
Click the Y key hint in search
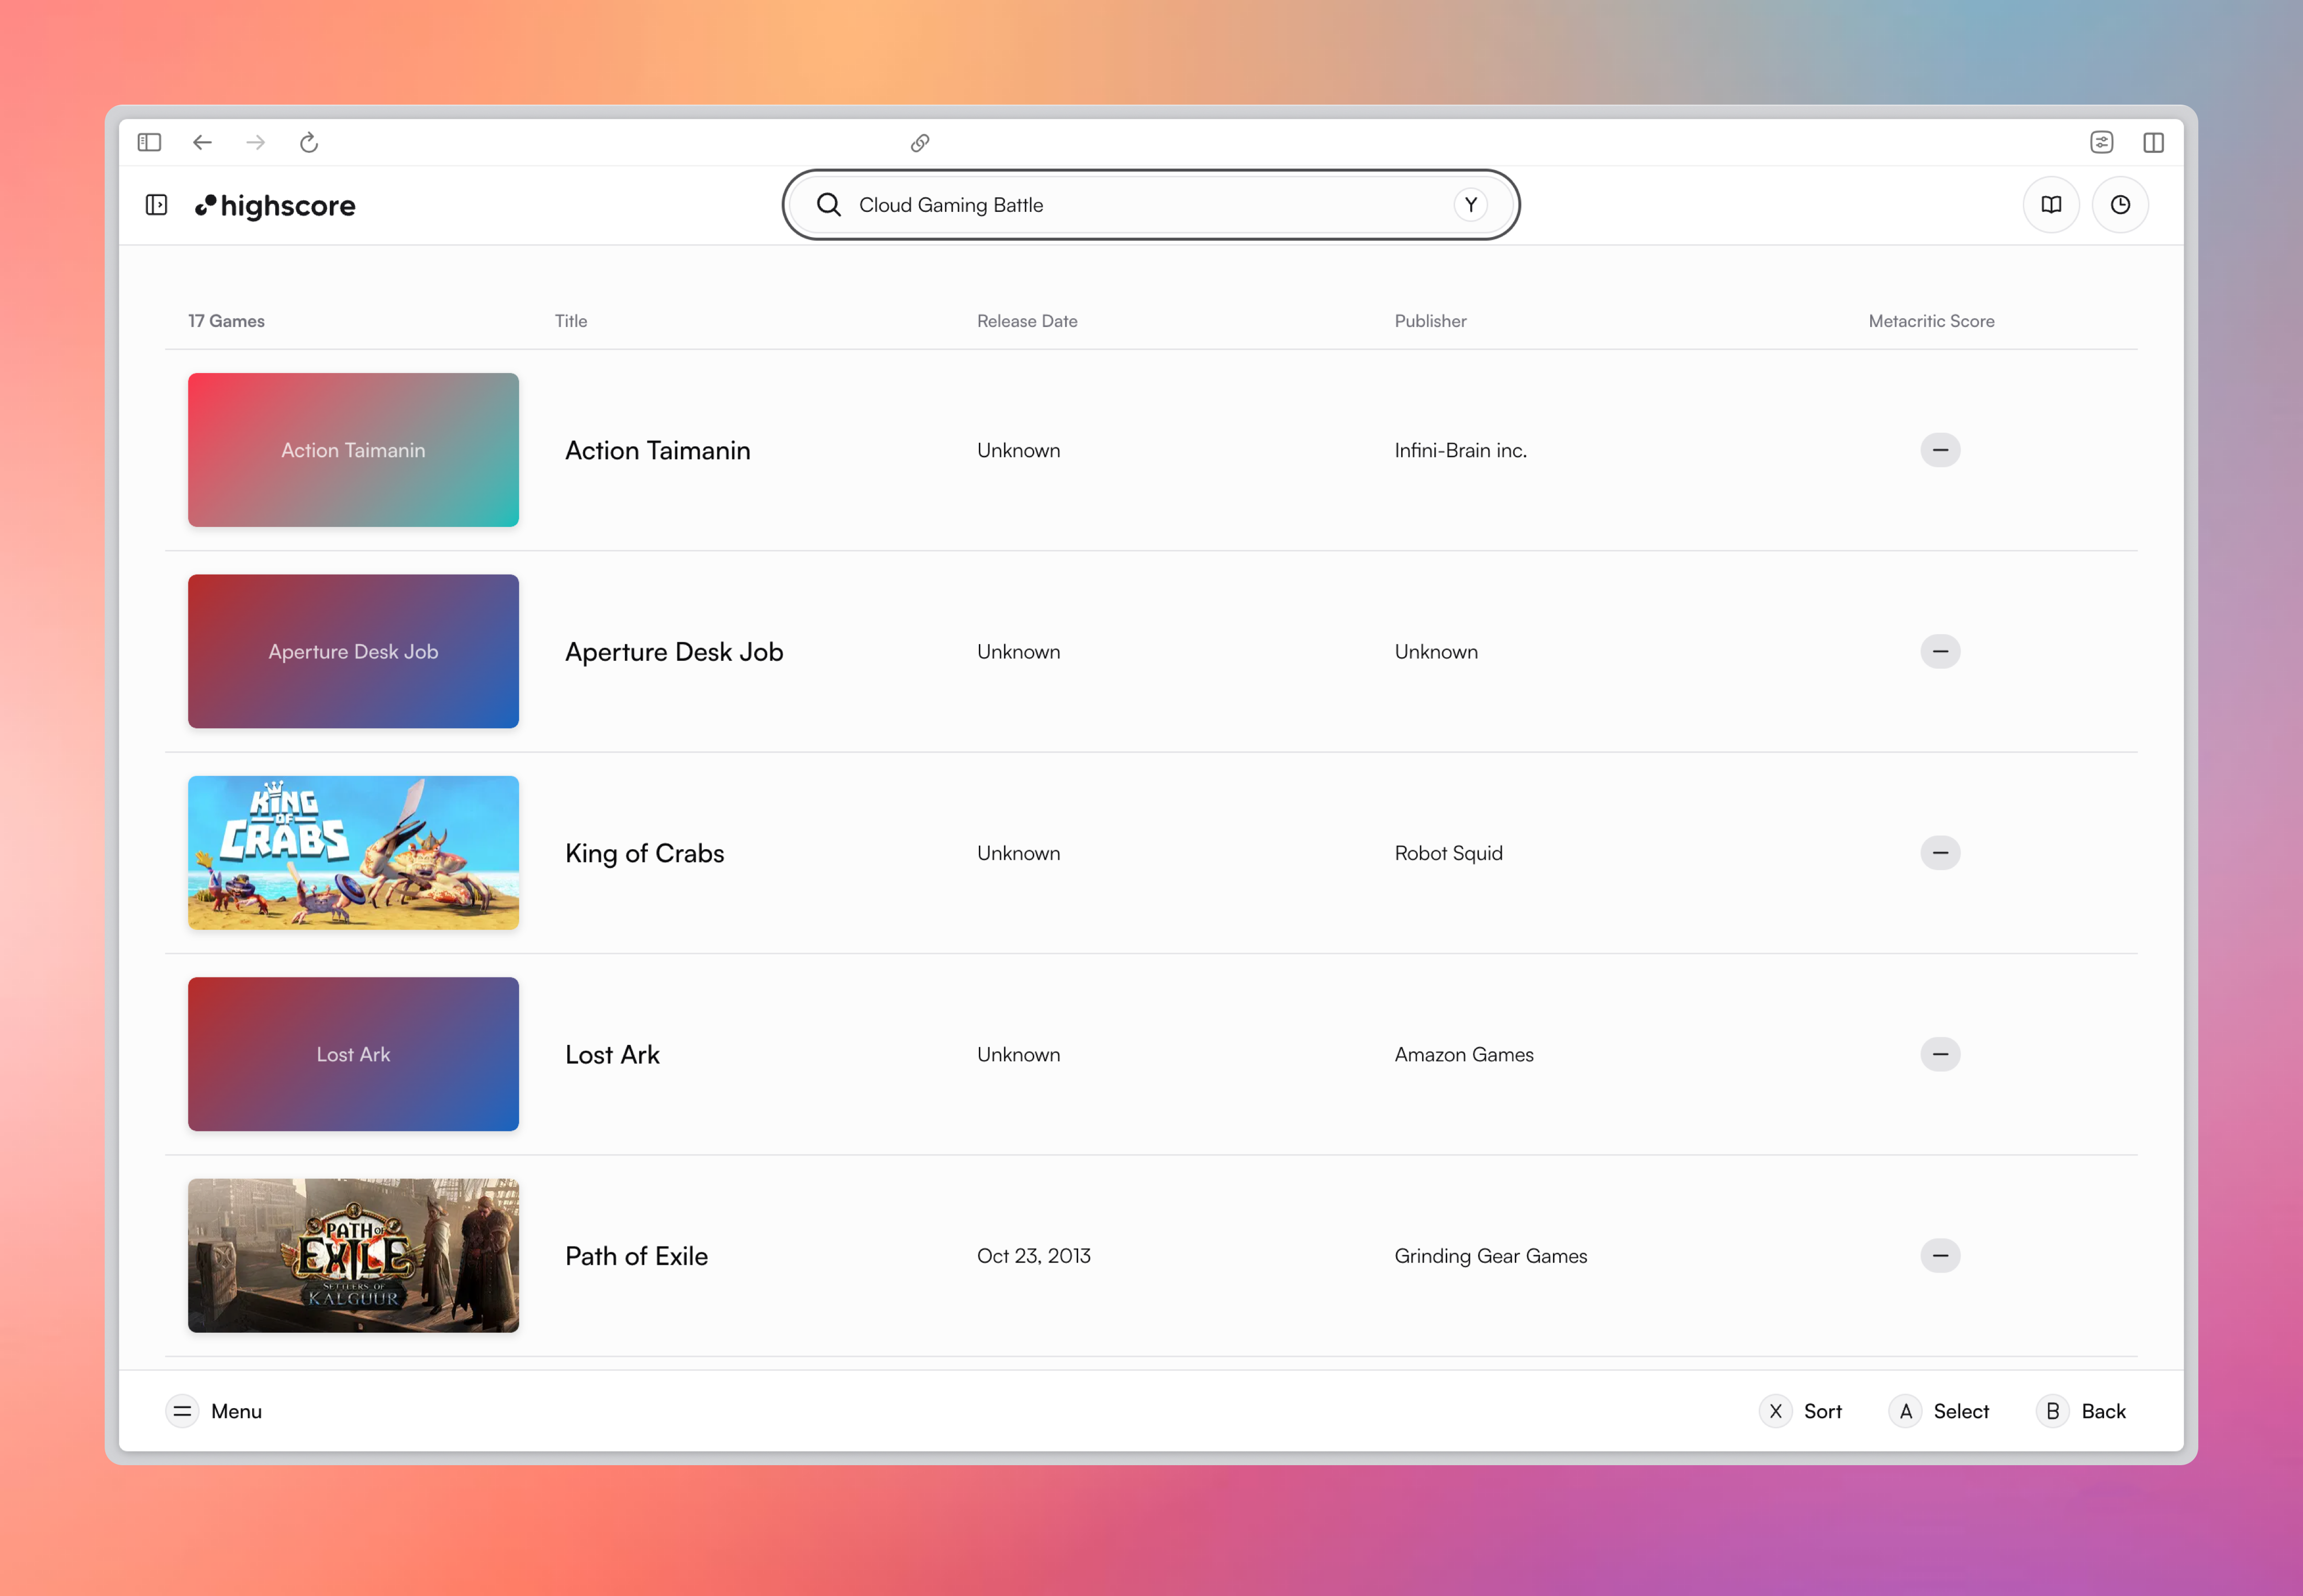pos(1470,205)
